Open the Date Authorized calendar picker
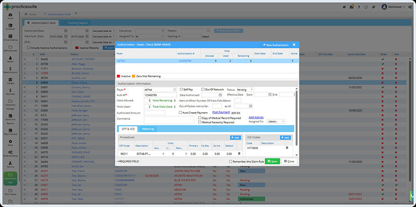This screenshot has width=416, height=207. (x=220, y=95)
